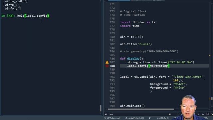Click comment '# Digital Clock'
The image size is (213, 120).
pyautogui.click(x=133, y=11)
